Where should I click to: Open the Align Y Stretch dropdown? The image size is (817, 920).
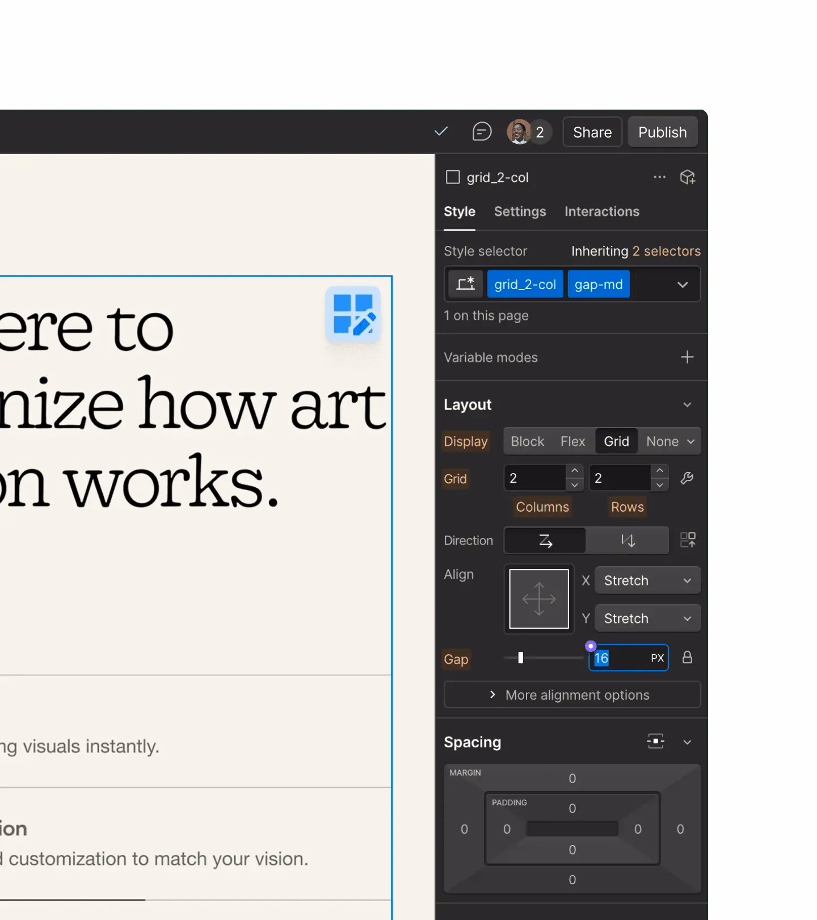click(x=647, y=618)
